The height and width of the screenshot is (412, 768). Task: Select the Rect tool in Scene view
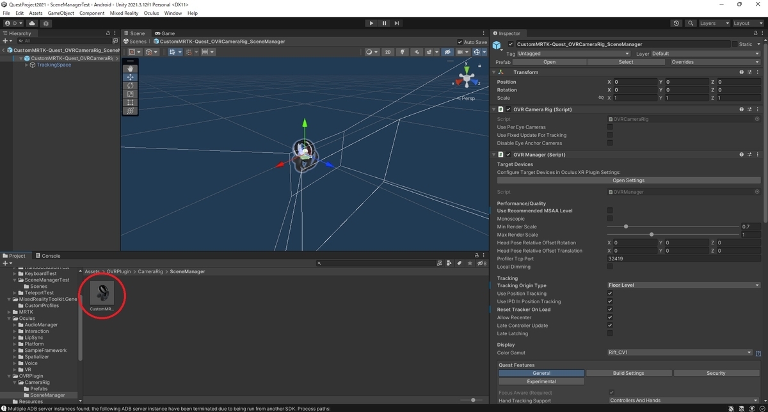pyautogui.click(x=131, y=102)
